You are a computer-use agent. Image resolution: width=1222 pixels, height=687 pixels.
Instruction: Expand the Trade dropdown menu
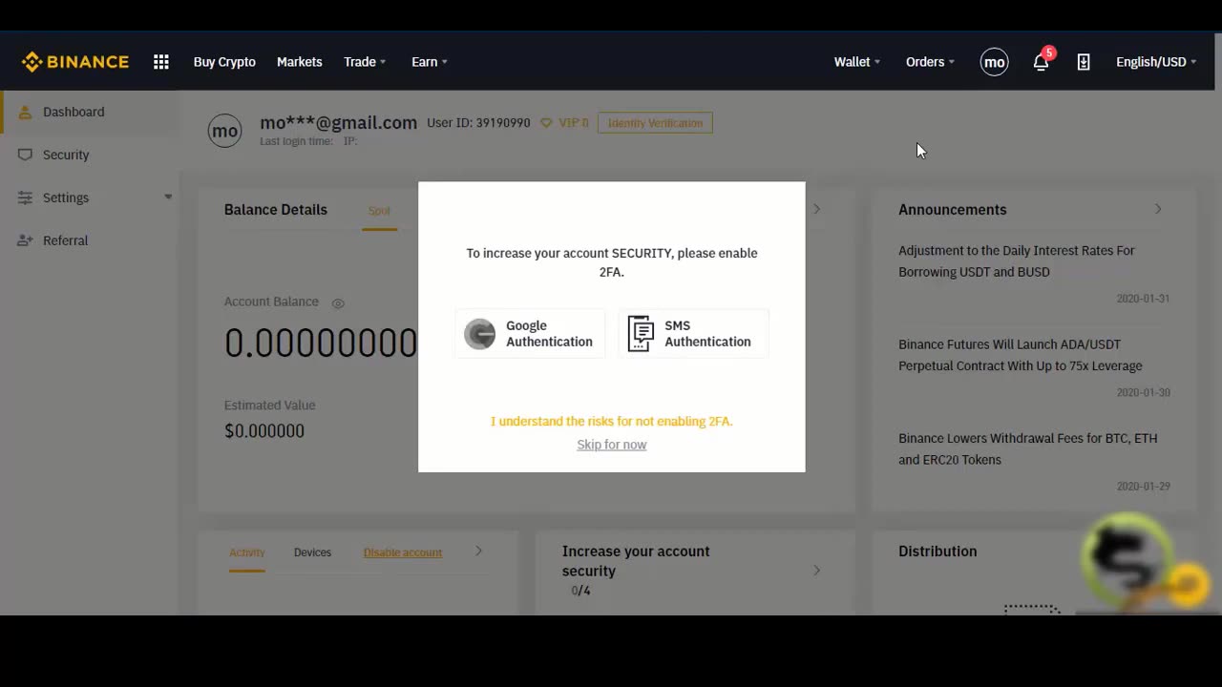[x=365, y=62]
